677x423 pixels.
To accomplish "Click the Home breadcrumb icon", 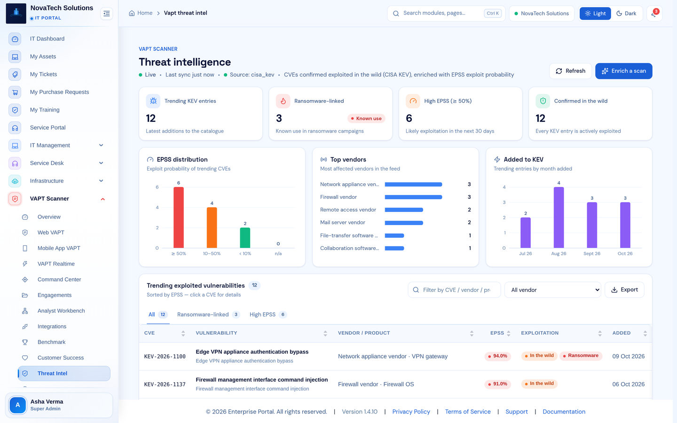I will pos(132,13).
